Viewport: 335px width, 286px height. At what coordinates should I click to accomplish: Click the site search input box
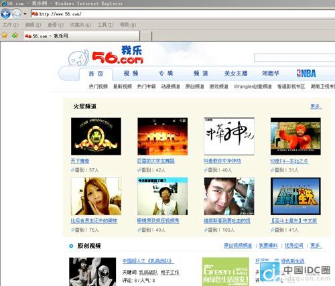(294, 58)
